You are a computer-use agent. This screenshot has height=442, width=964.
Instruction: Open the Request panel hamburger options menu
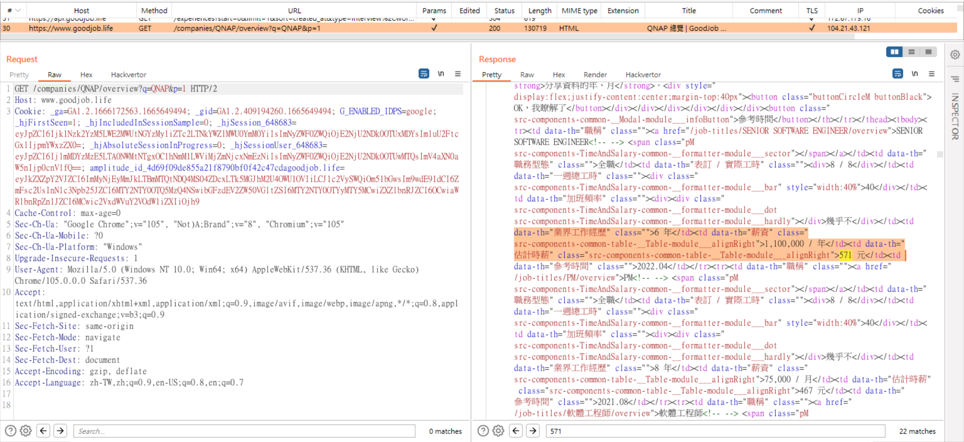[458, 74]
